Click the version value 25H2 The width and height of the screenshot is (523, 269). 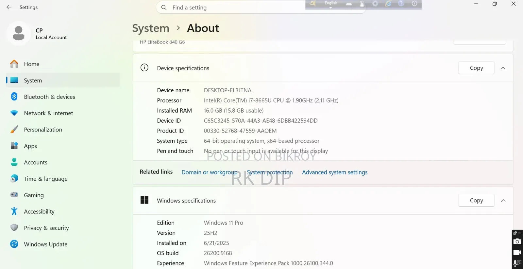[x=211, y=233]
